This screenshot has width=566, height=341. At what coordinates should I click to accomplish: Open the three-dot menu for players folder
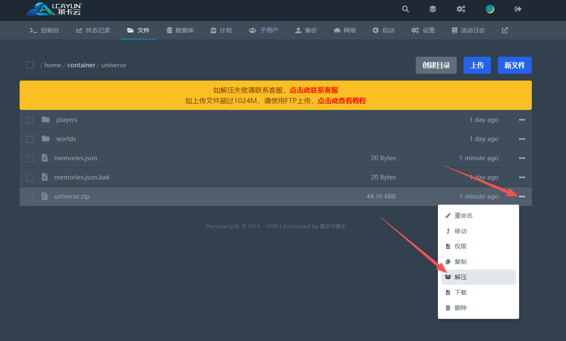pos(522,120)
